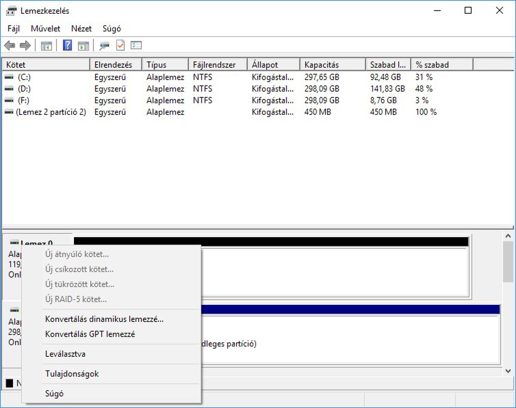Click 298,09 GB capacity in the (D:) row
516x408 pixels.
(322, 89)
